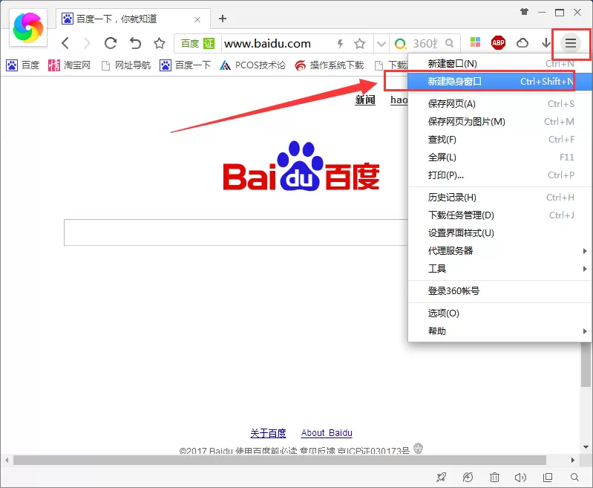Close the 百度一下 tab
This screenshot has height=488, width=593.
[x=197, y=20]
